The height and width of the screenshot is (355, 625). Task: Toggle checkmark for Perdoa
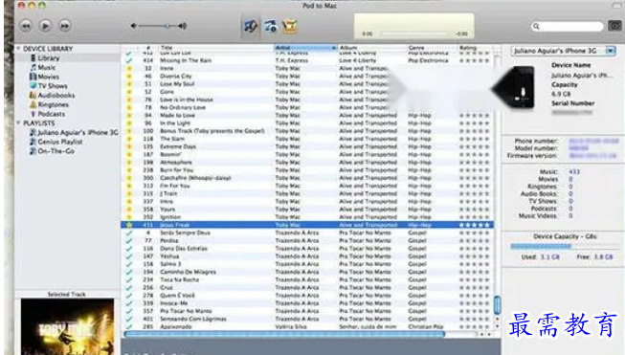pos(129,240)
